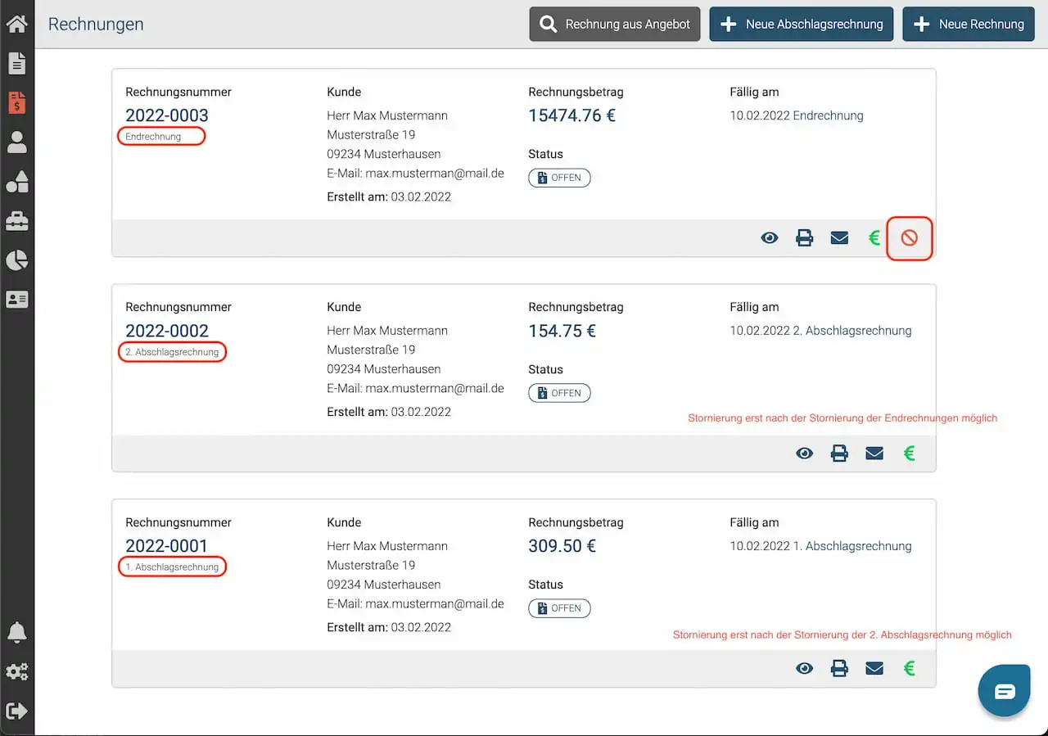
Task: Click due date 10.02.2022 2. Abschlagsrechnung
Action: 820,331
